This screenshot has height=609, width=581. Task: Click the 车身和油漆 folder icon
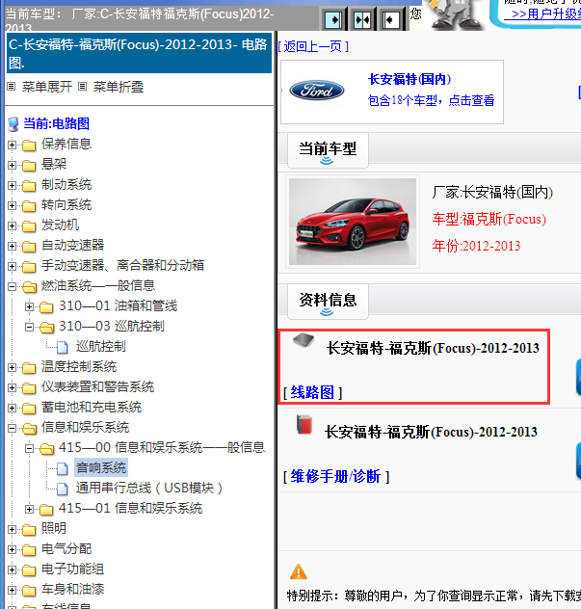point(29,590)
